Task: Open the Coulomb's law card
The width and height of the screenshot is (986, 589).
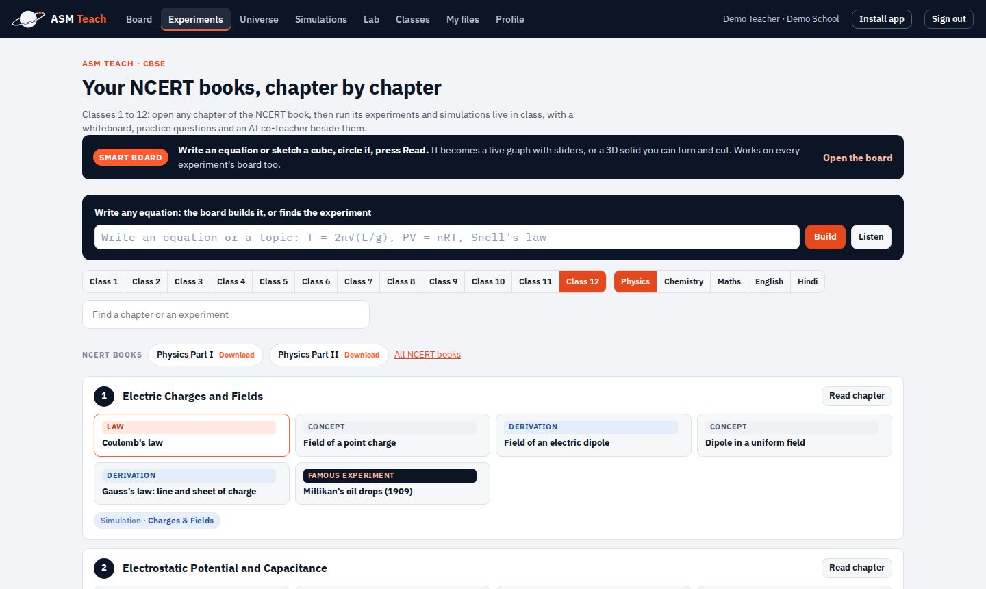Action: pos(192,435)
